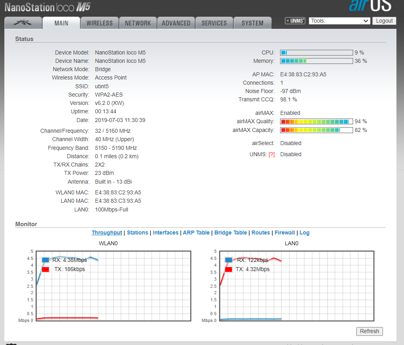Screen dimensions: 404x345
Task: Select the Noise Floor value -97 dBm
Action: pyautogui.click(x=290, y=91)
